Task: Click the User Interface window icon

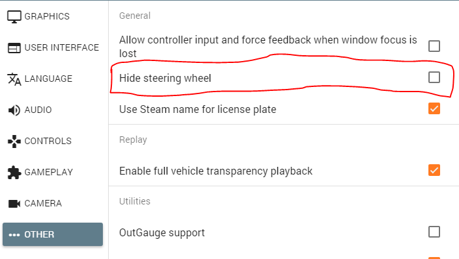Action: click(14, 48)
